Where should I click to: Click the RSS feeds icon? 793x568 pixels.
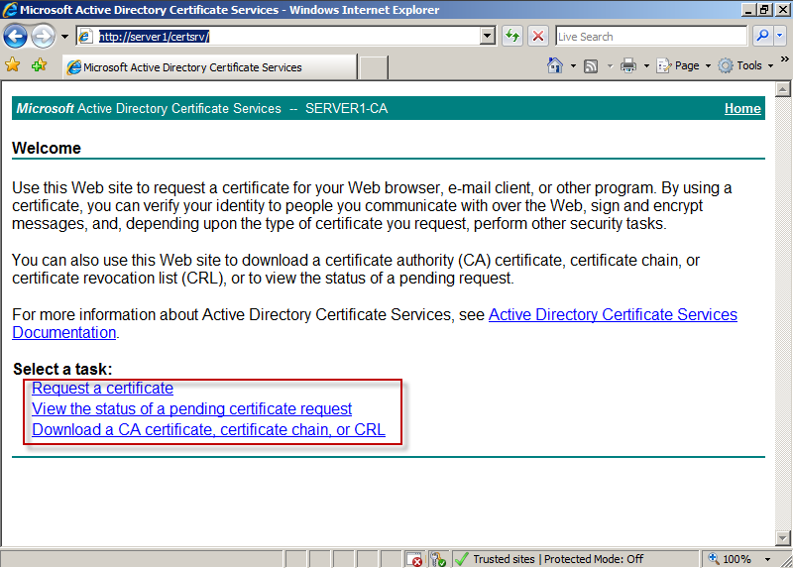pos(591,65)
